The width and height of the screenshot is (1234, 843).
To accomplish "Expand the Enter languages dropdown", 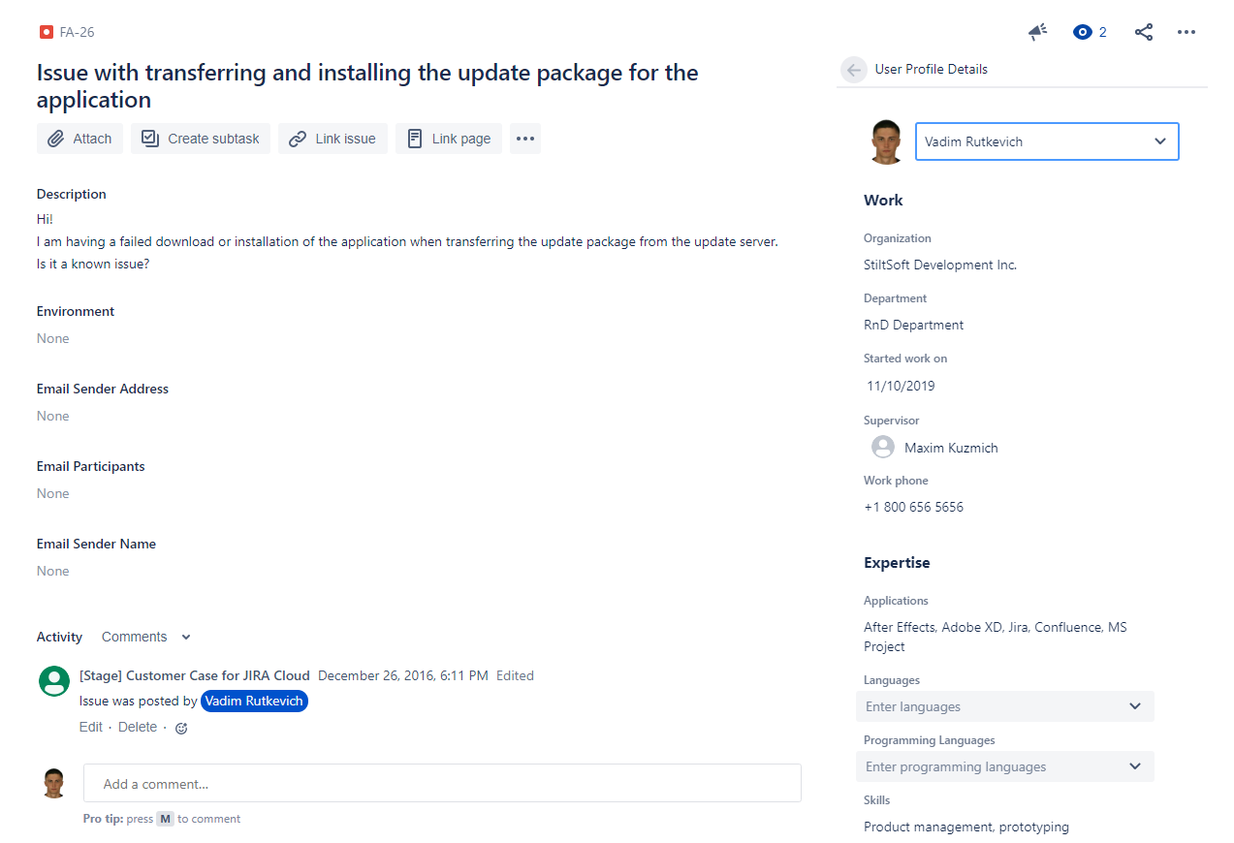I will click(1005, 706).
